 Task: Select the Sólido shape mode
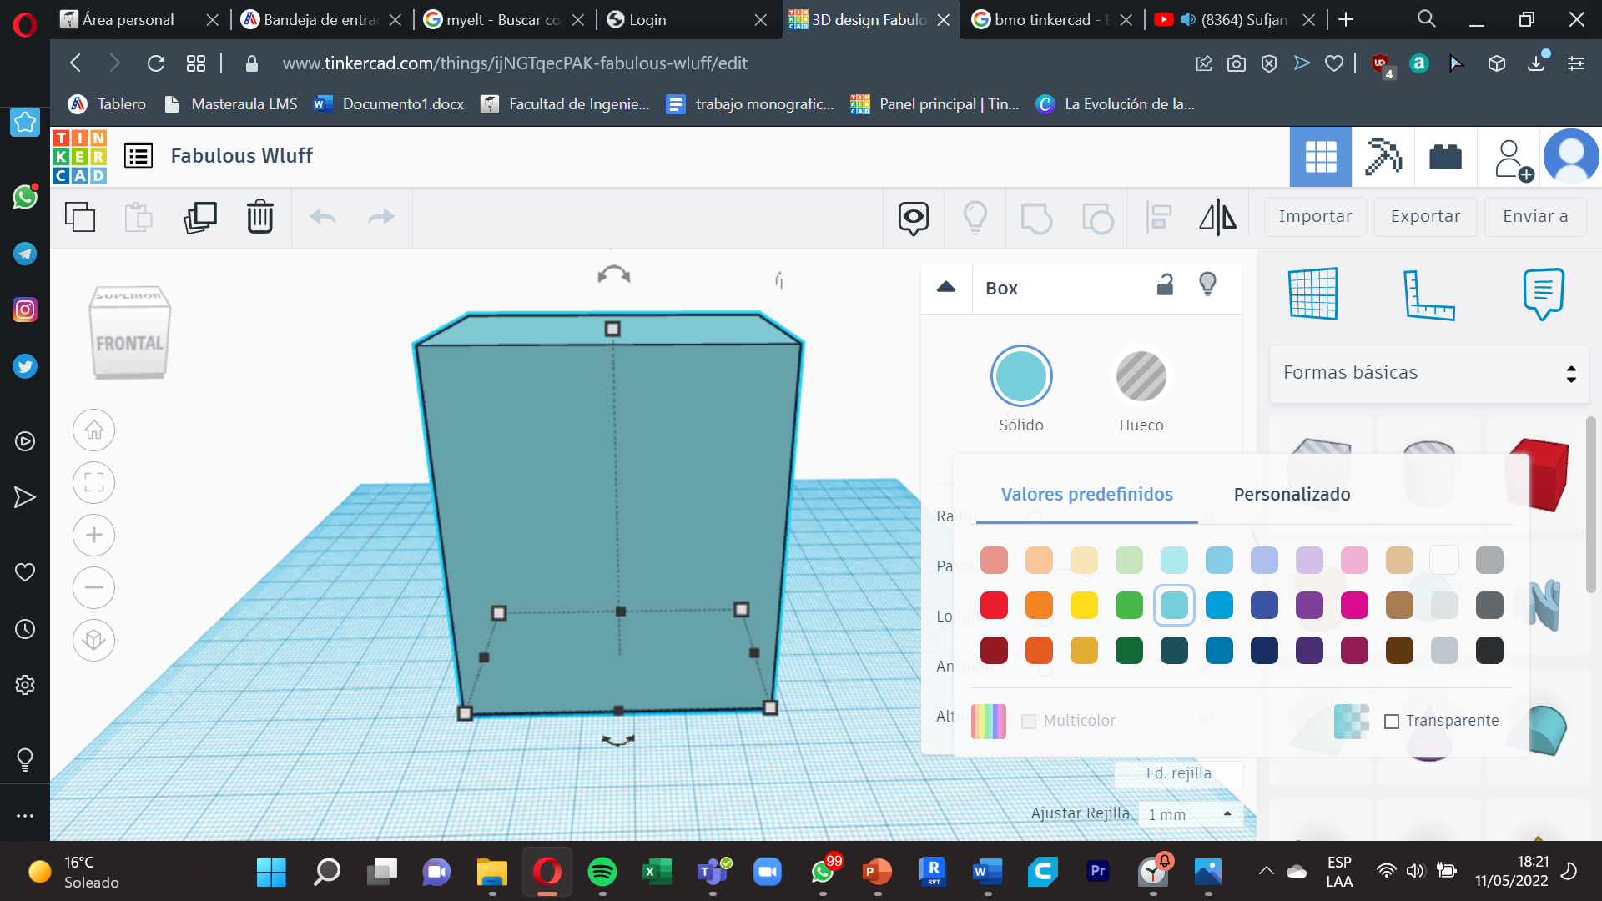click(1021, 376)
